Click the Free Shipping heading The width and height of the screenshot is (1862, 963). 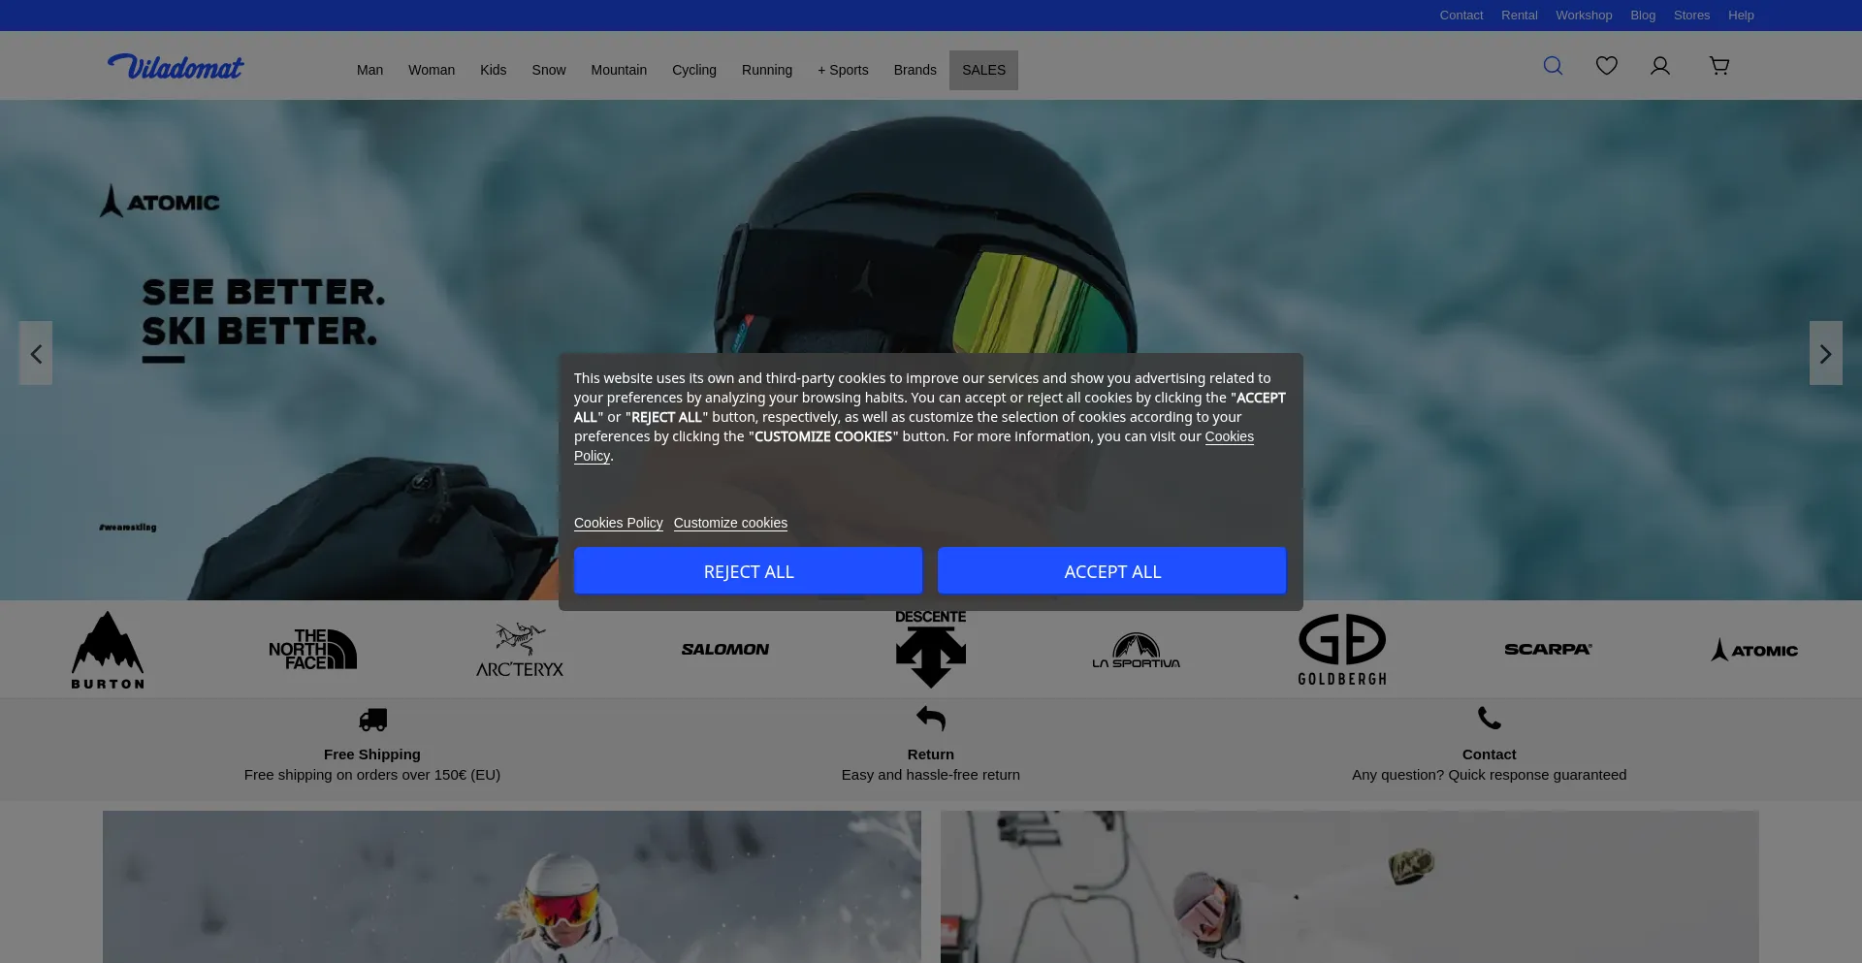tap(372, 754)
